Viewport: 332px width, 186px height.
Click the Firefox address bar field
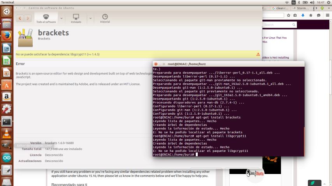click(273, 15)
